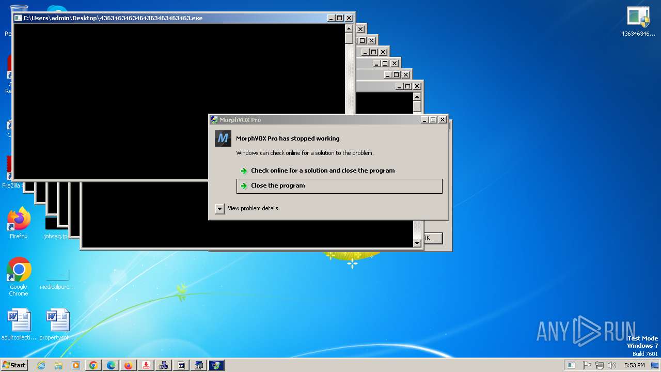Click scroll up arrow of lower console window
The image size is (661, 372).
[417, 97]
